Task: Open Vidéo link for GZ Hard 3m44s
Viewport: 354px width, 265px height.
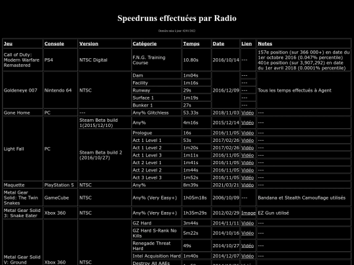Action: pyautogui.click(x=247, y=223)
